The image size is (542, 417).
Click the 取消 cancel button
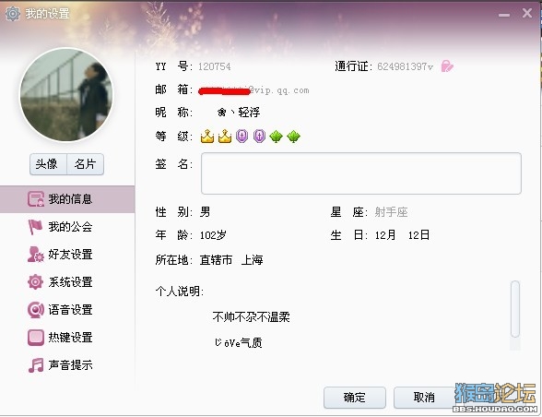[x=424, y=398]
